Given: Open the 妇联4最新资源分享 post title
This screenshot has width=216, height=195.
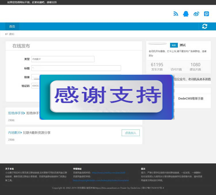Looking at the screenshot, I should (37, 133).
